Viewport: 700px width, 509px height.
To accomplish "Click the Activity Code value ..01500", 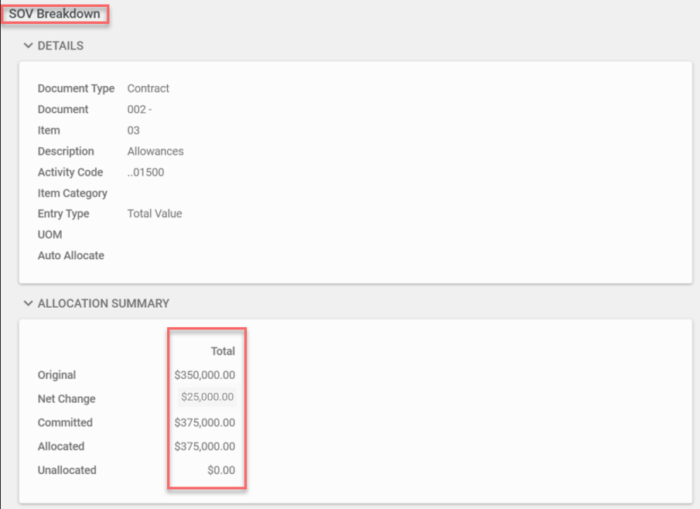I will [x=145, y=172].
